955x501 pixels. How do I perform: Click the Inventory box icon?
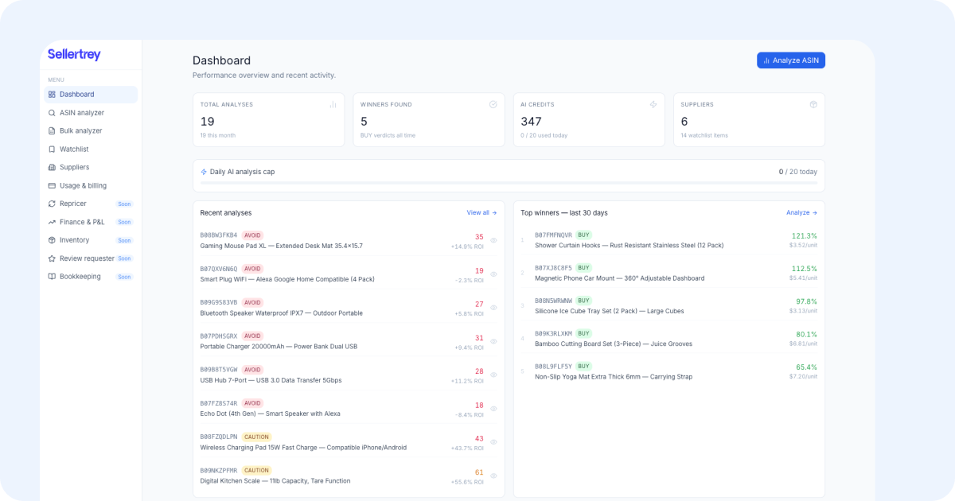[x=52, y=240]
